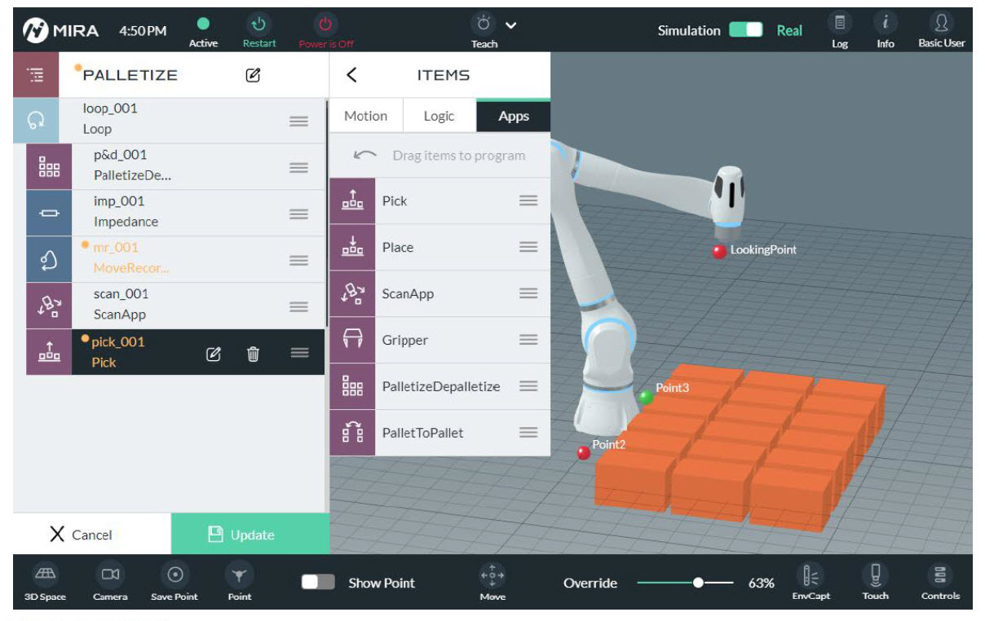Choose the Pick app item
The height and width of the screenshot is (621, 985).
click(440, 200)
